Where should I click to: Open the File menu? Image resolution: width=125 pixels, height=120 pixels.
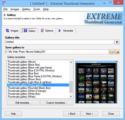click(5, 9)
